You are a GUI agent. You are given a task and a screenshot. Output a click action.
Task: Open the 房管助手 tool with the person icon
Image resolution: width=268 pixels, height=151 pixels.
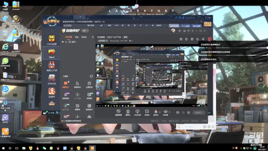click(x=77, y=85)
